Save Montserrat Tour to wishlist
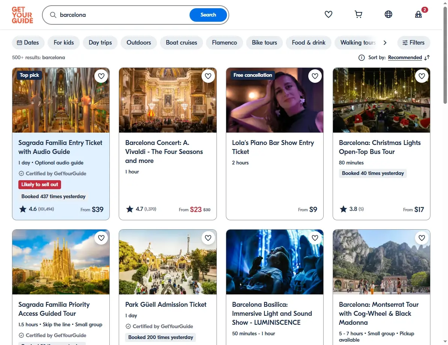This screenshot has height=345, width=448. tap(422, 238)
